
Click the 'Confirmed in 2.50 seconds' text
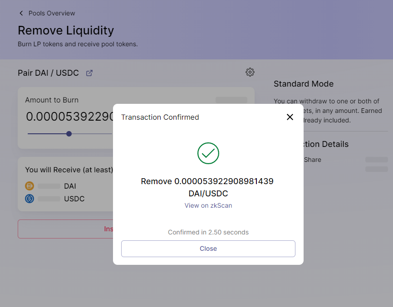click(208, 232)
